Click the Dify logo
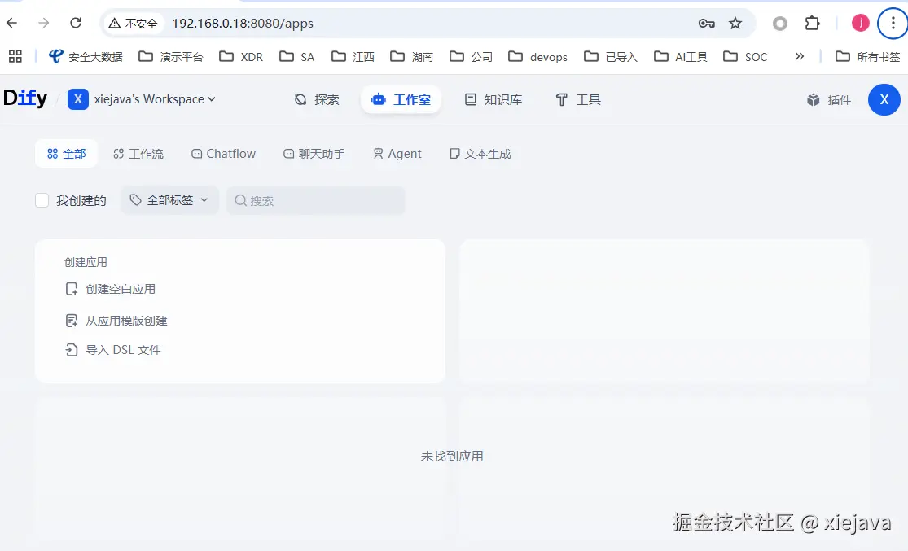This screenshot has height=551, width=908. [x=25, y=98]
